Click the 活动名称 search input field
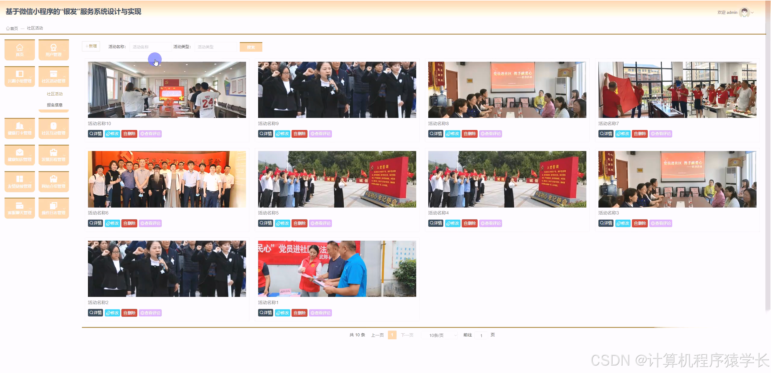 150,47
